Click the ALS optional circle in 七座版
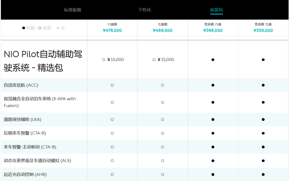The height and width of the screenshot is (181, 289). click(x=163, y=161)
